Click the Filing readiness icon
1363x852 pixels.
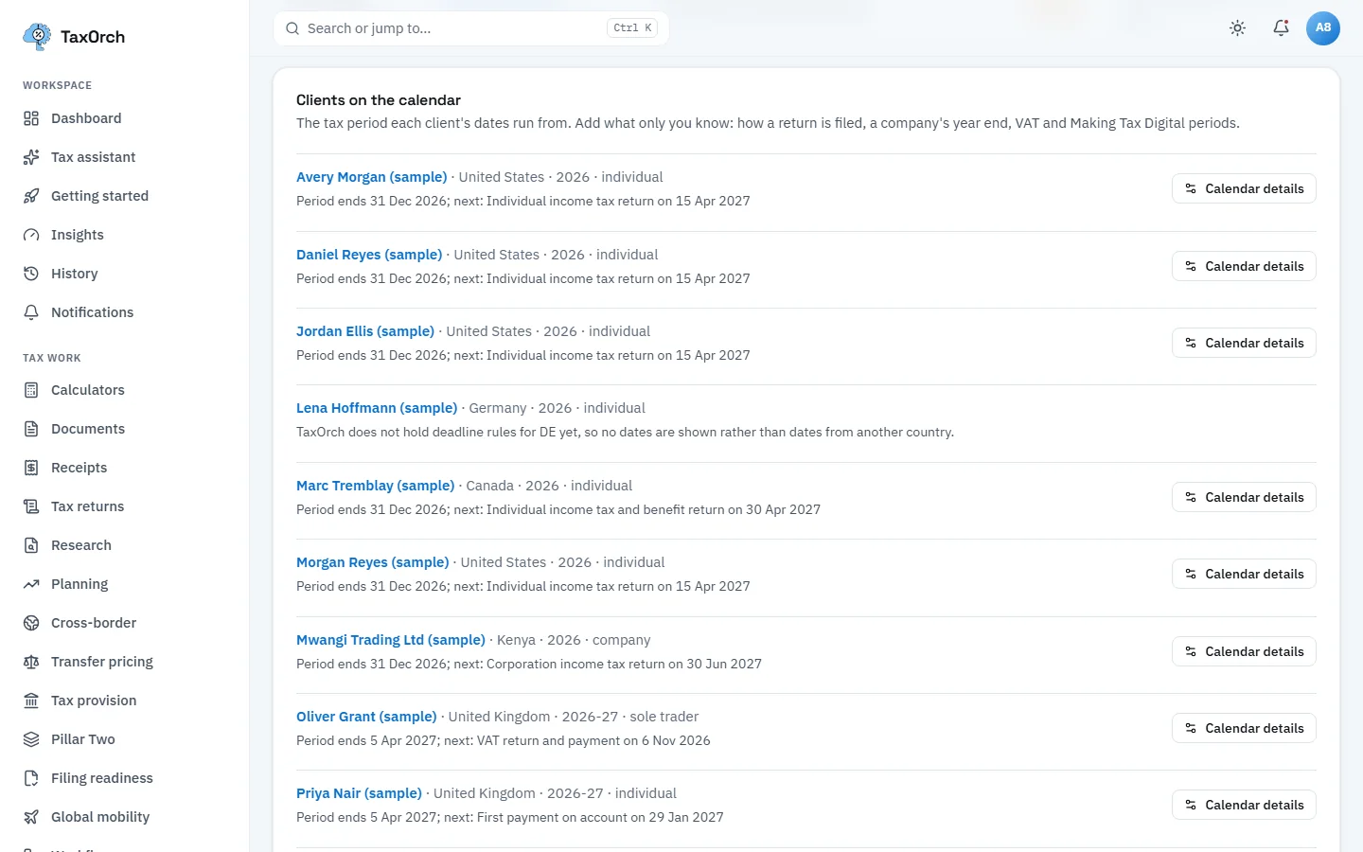coord(31,778)
